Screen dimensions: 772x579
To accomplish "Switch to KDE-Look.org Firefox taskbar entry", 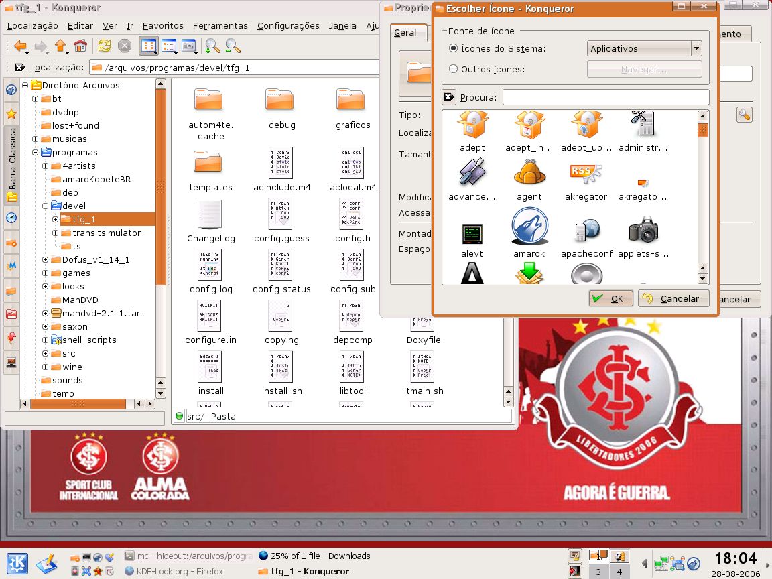I will (174, 571).
